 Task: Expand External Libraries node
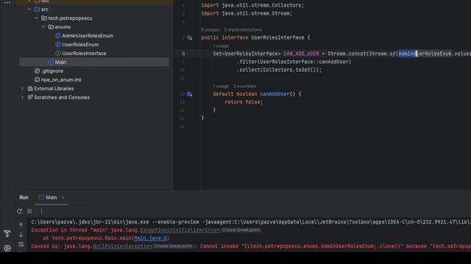[x=22, y=89]
